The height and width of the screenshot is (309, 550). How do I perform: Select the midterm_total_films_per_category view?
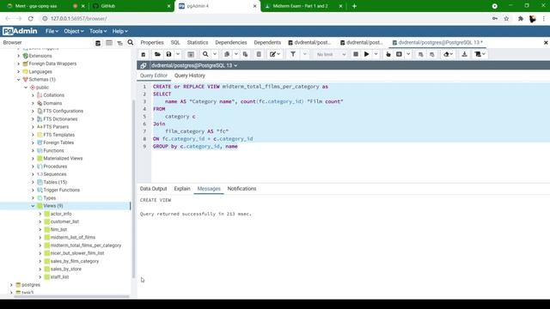(x=86, y=245)
